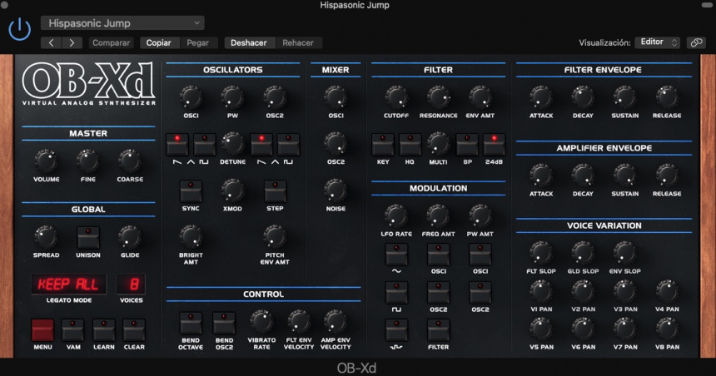Toggle the UNISON switch

[x=87, y=238]
